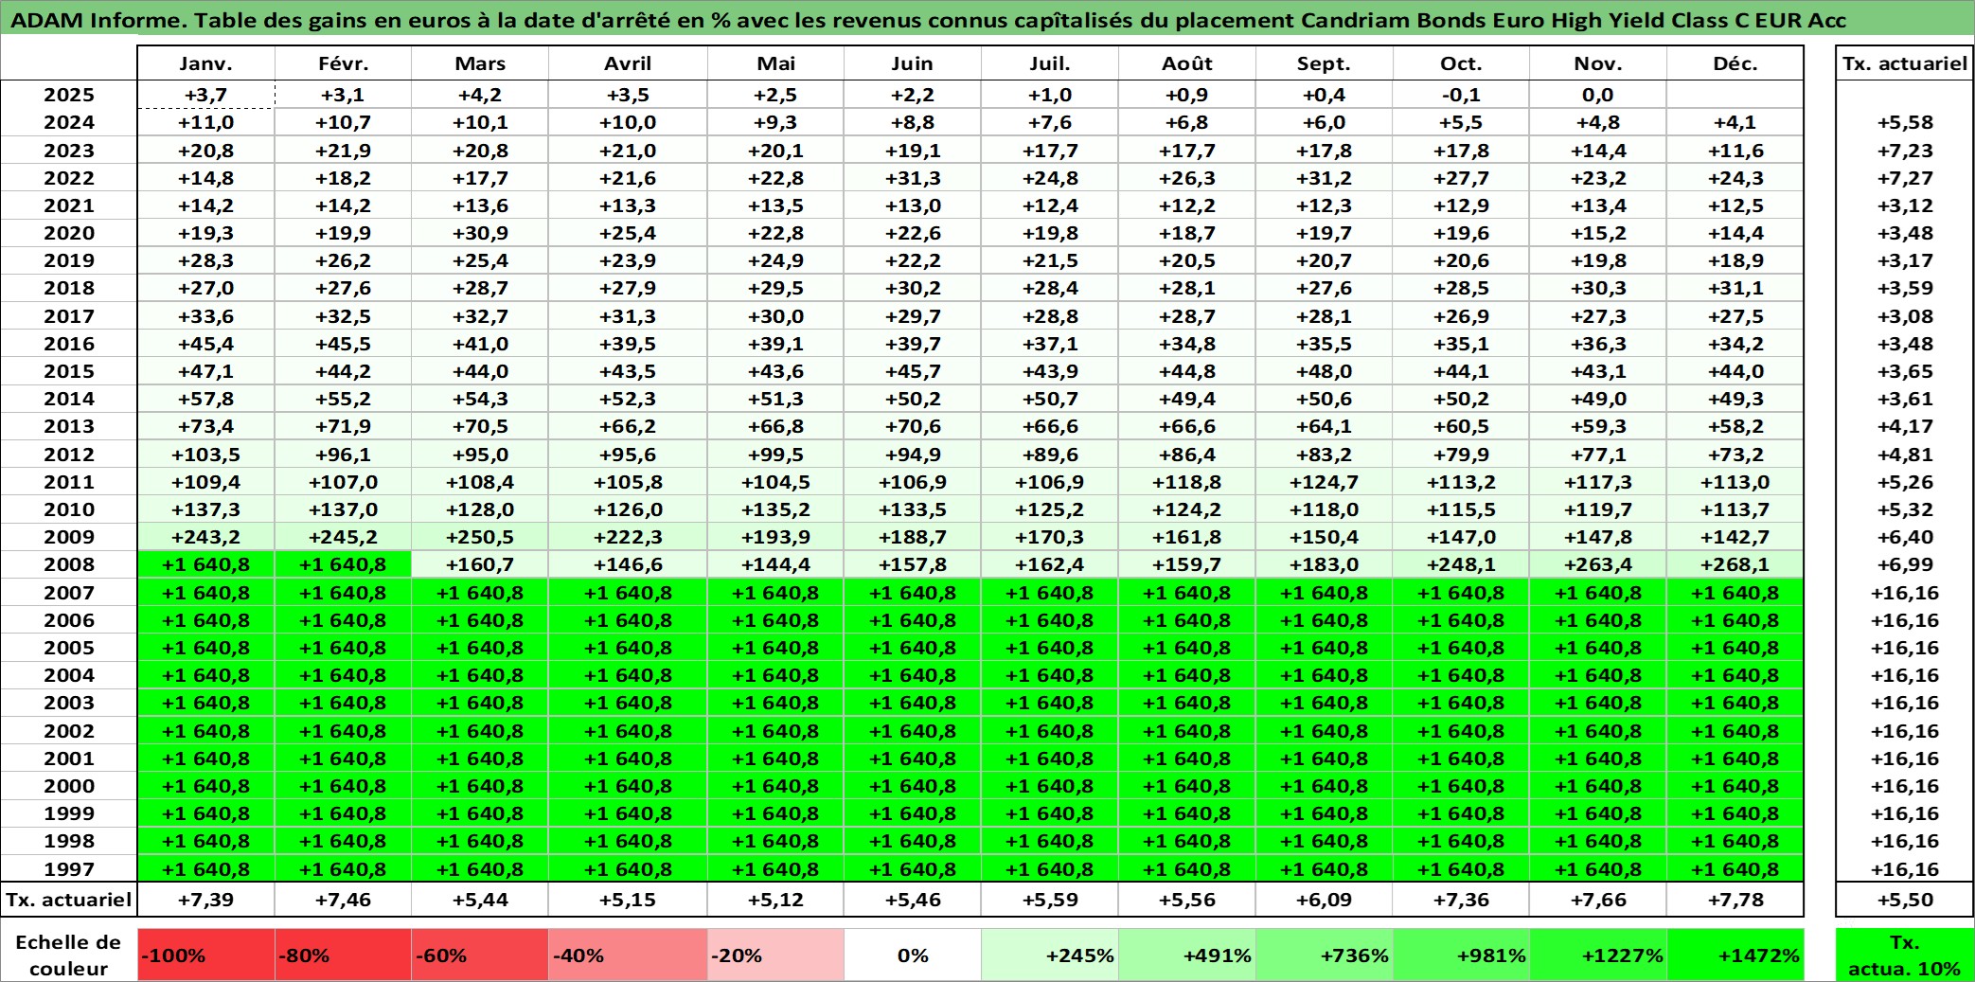Screen dimensions: 1975x982
Task: Click the +245% light green swatch
Action: 1050,955
